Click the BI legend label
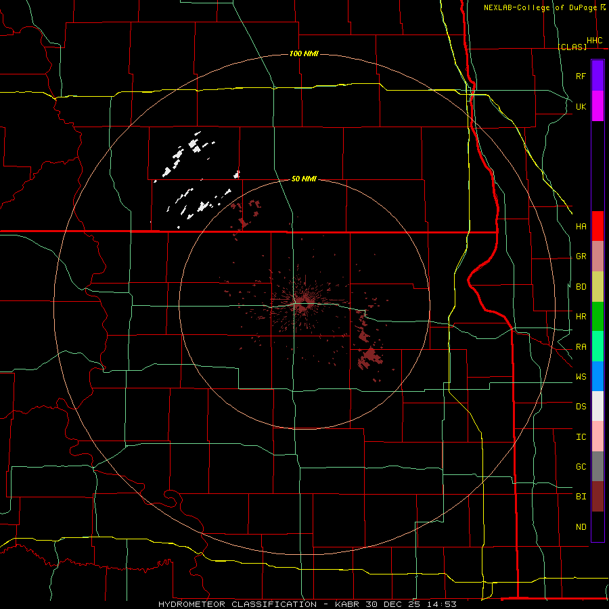The image size is (609, 609). click(x=581, y=497)
